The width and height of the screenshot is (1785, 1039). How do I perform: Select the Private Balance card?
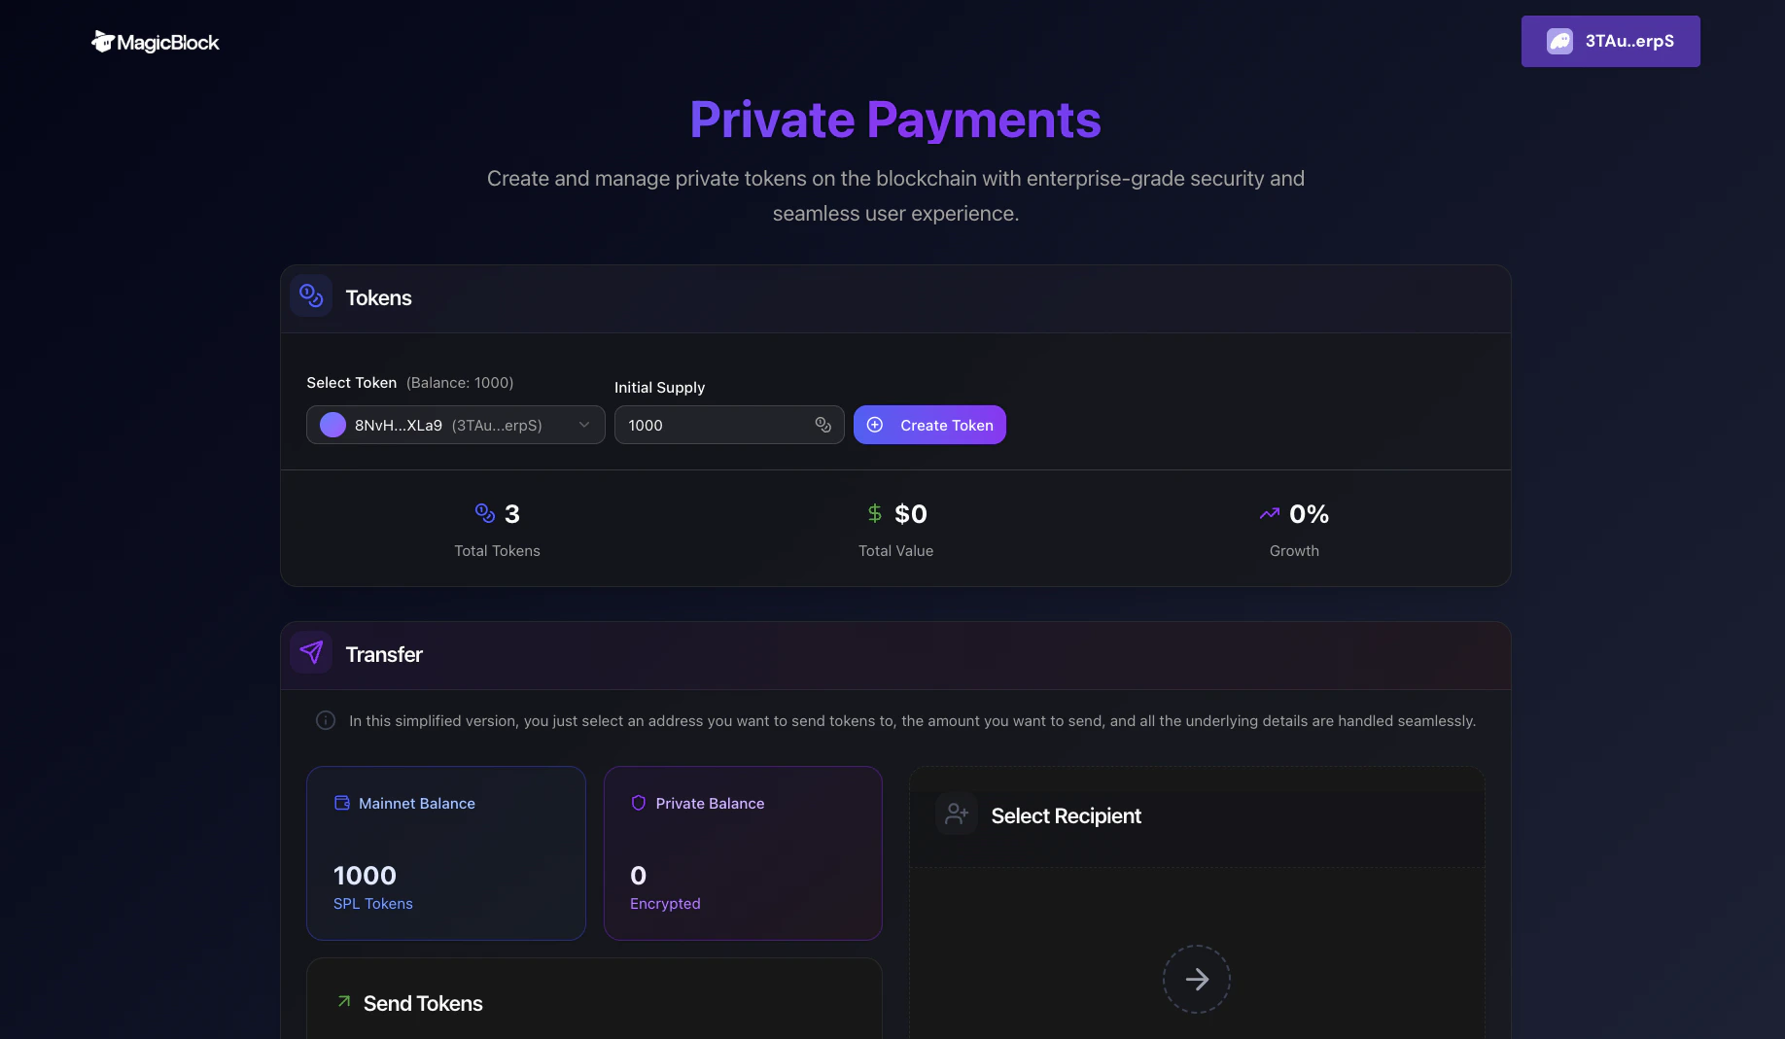tap(742, 853)
